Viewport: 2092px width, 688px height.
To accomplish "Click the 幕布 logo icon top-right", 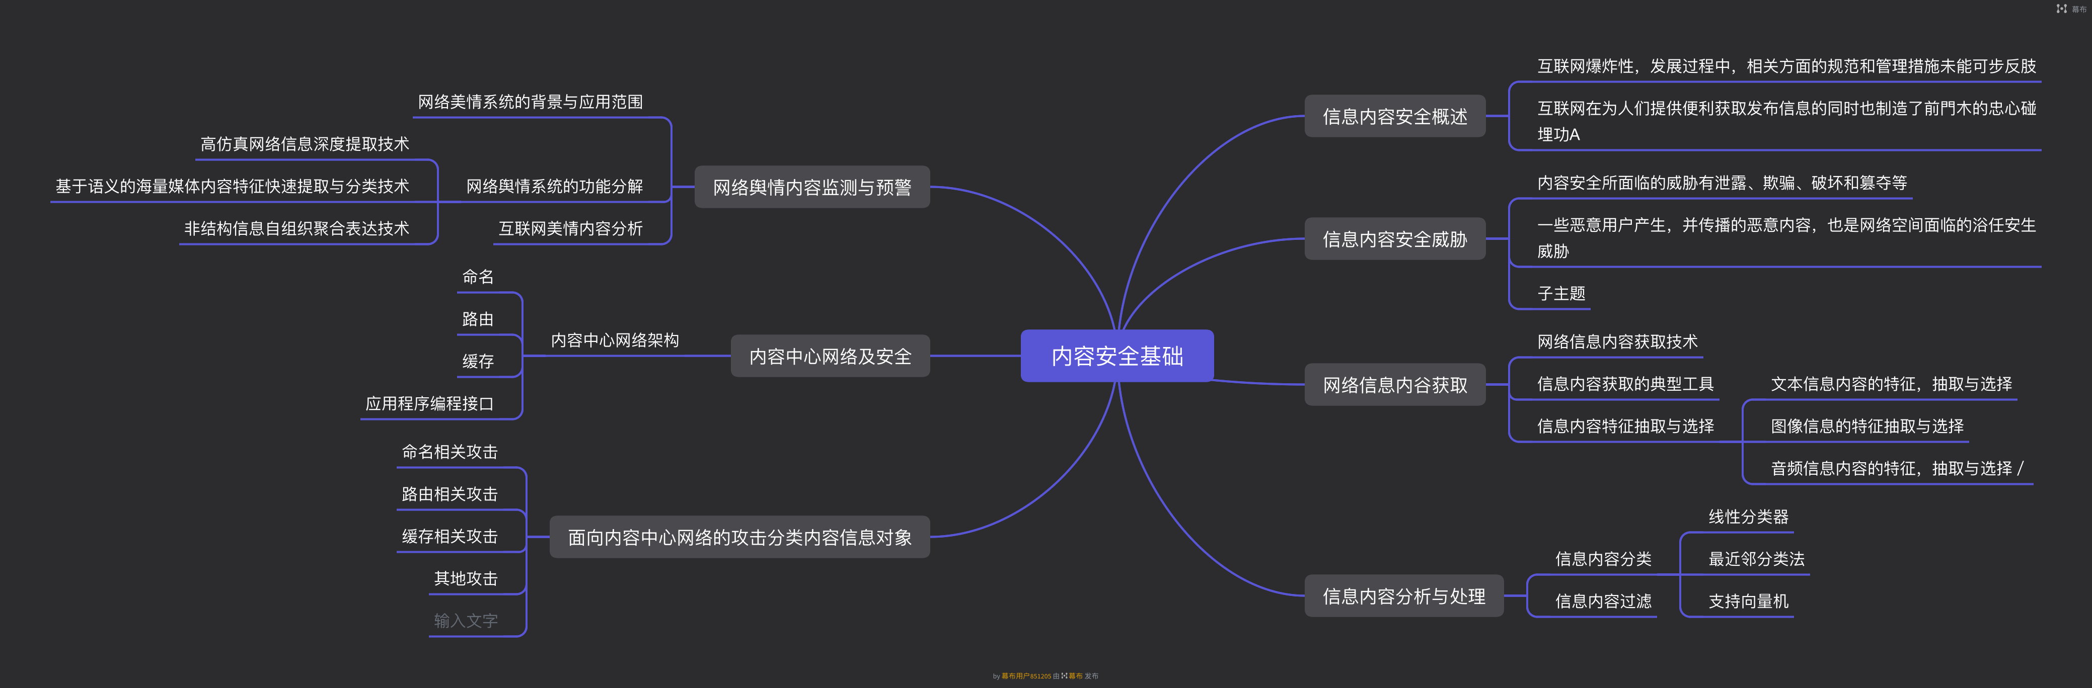I will (x=2061, y=9).
